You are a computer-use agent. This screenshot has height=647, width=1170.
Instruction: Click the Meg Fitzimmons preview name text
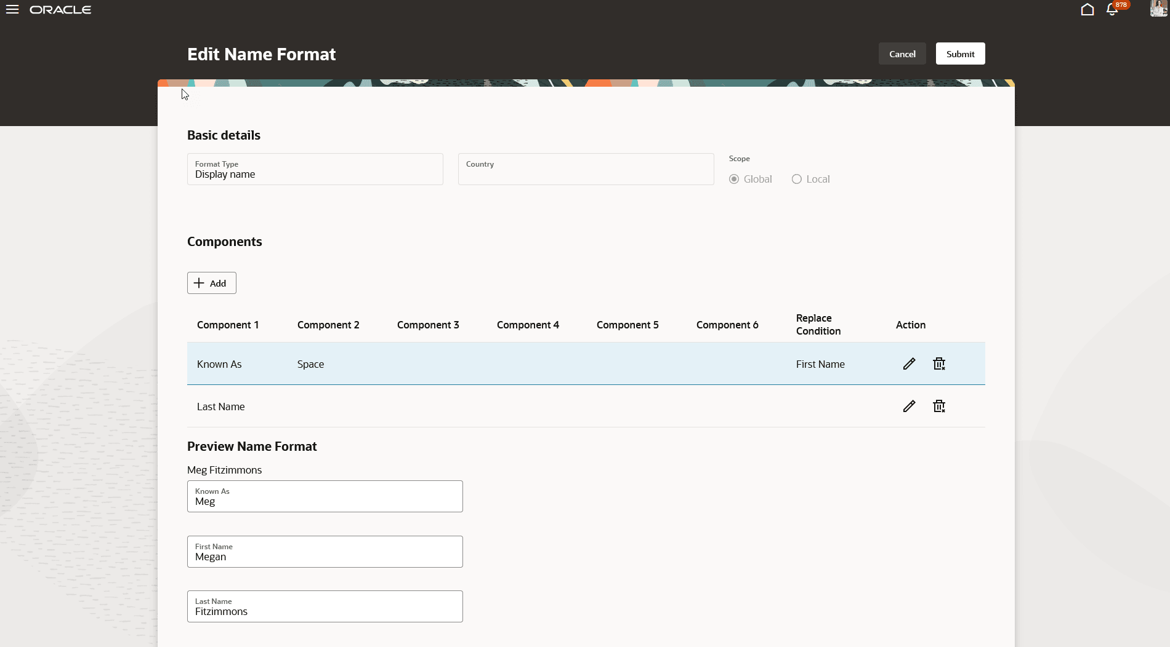[224, 470]
